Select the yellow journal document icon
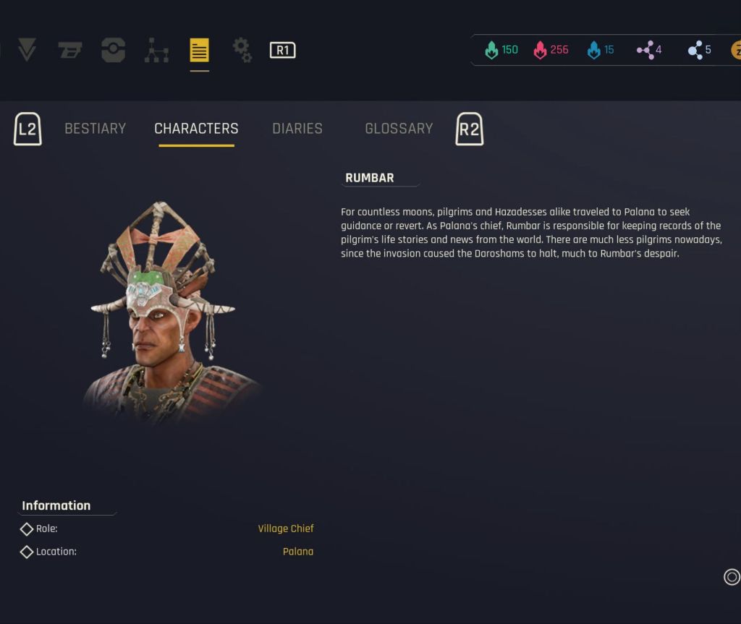This screenshot has height=624, width=741. (x=199, y=50)
